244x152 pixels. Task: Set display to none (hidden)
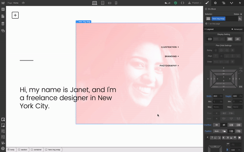(237, 39)
